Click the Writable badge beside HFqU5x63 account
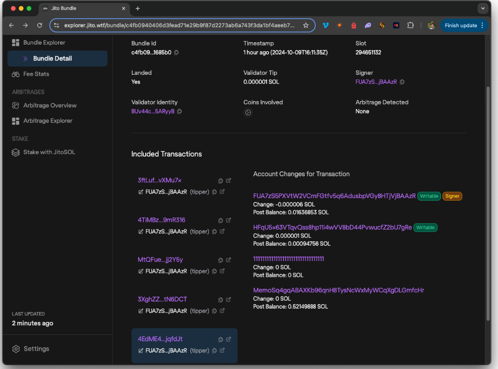Viewport: 498px width, 369px height. [425, 228]
